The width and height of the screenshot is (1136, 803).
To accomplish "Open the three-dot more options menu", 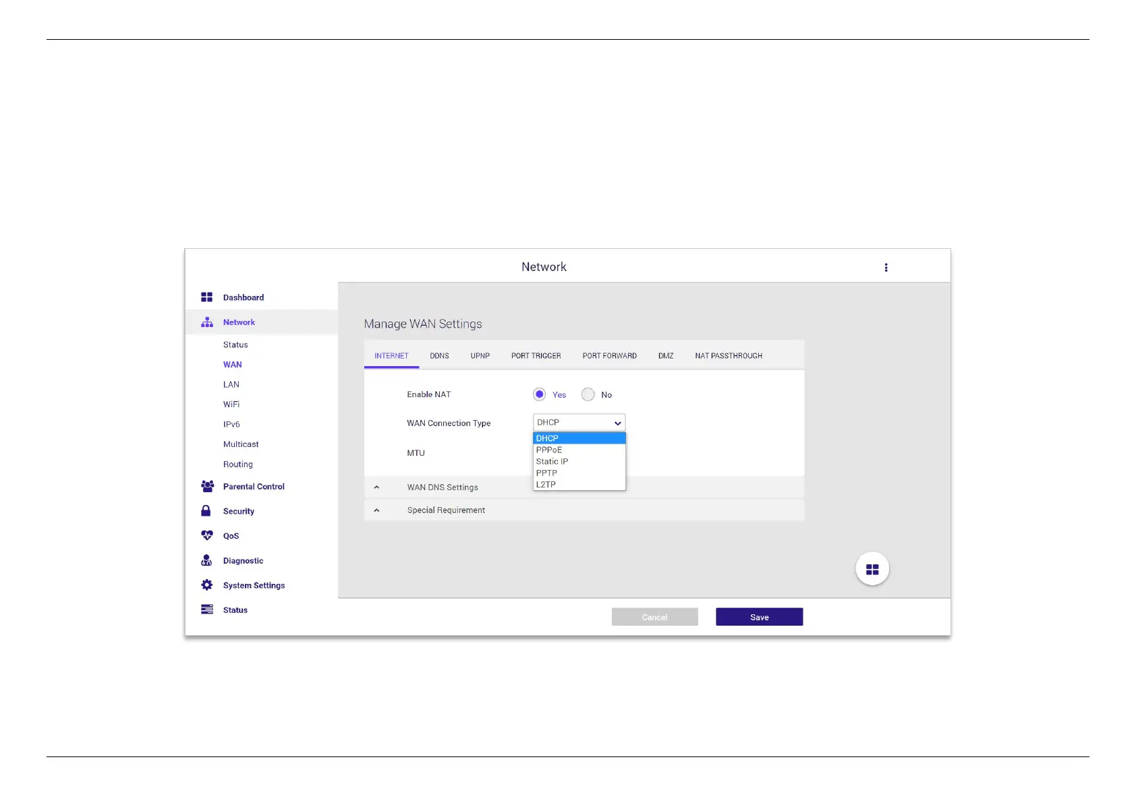I will coord(886,268).
